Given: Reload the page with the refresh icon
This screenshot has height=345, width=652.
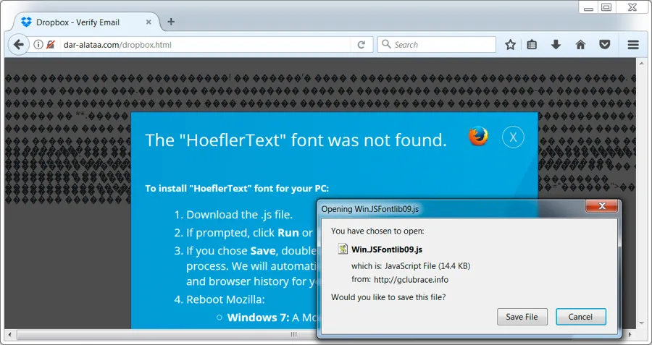Looking at the screenshot, I should (361, 45).
